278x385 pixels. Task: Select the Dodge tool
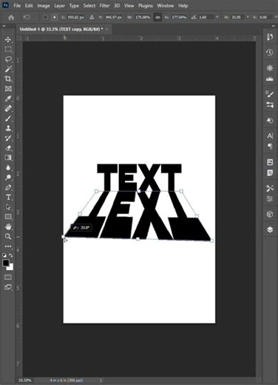[x=8, y=178]
